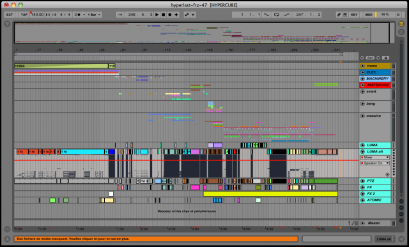Click the CPU load meter 10 %
The image size is (409, 247).
coord(385,15)
